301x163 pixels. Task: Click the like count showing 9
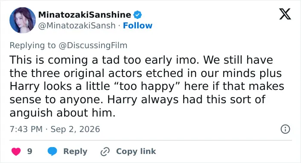click(x=30, y=151)
